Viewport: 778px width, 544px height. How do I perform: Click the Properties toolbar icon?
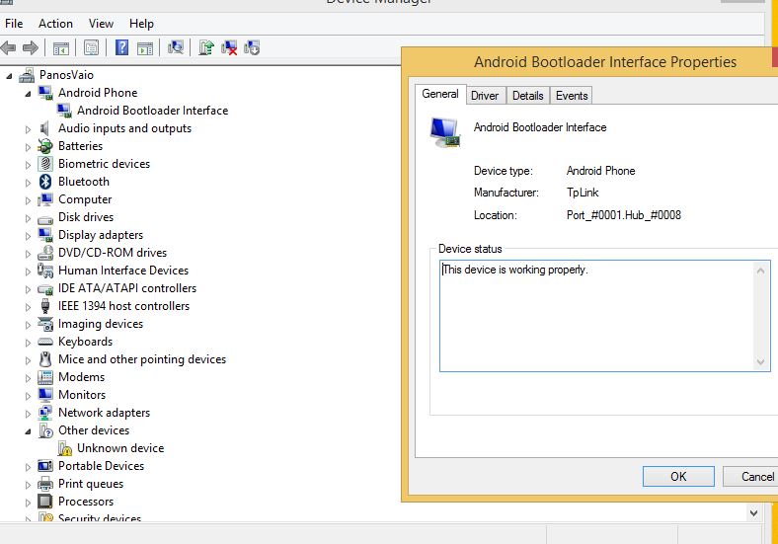point(92,47)
